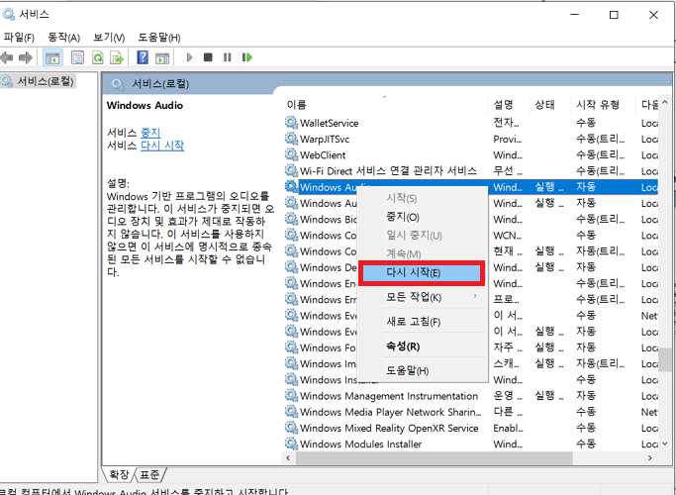Viewport: 676px width, 495px height.
Task: Click the Stop service square button
Action: point(208,57)
